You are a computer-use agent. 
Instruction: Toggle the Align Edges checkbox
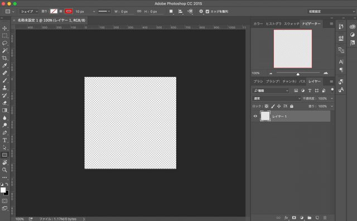[208, 11]
